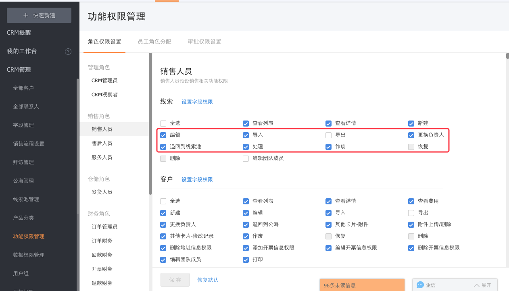The width and height of the screenshot is (509, 291).
Task: Uncheck 查看费用 under 客户
Action: click(x=411, y=201)
